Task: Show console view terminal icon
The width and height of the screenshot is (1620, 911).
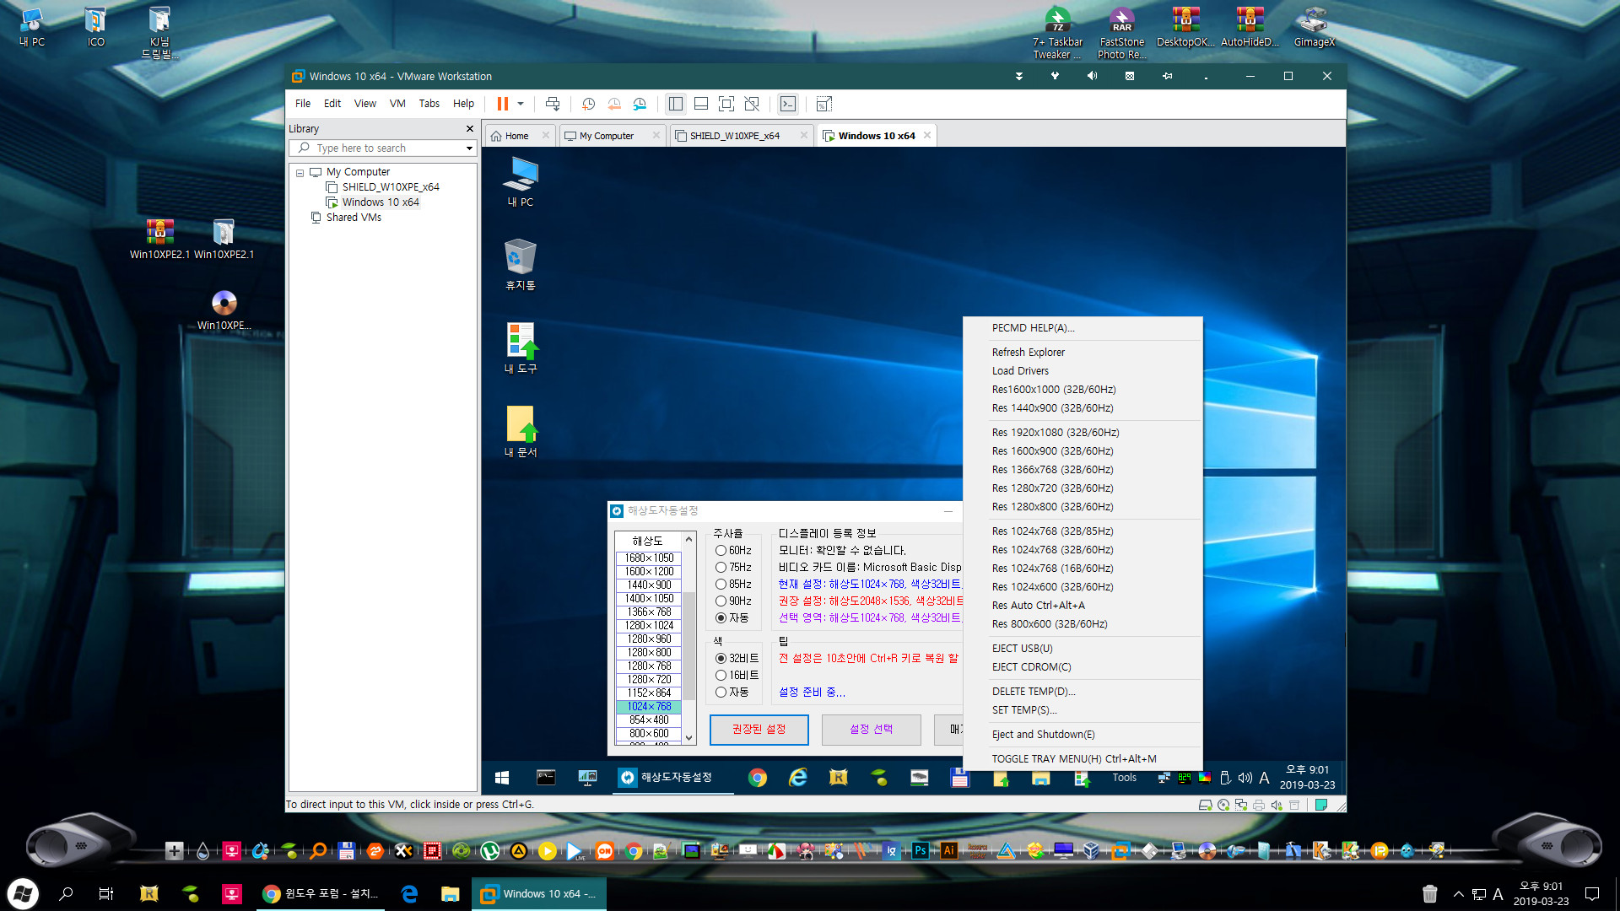Action: tap(788, 104)
